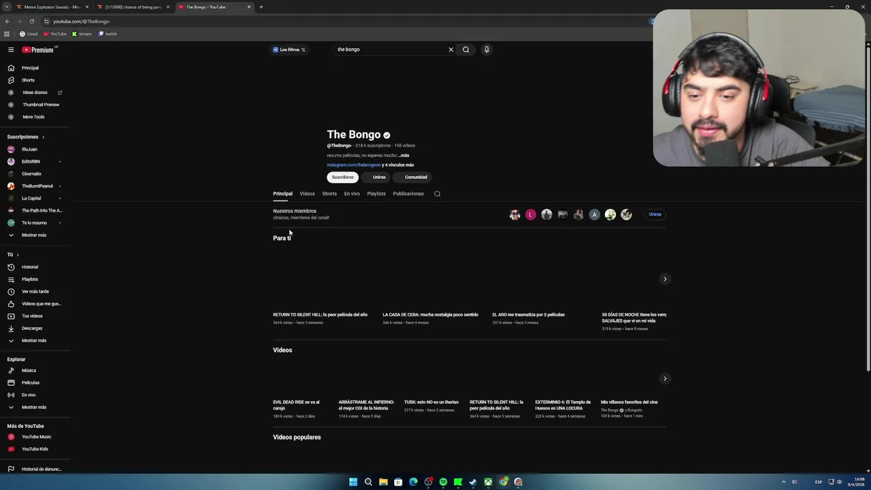This screenshot has height=490, width=871.
Task: Open Ideas diarias in the sidebar
Action: [35, 93]
